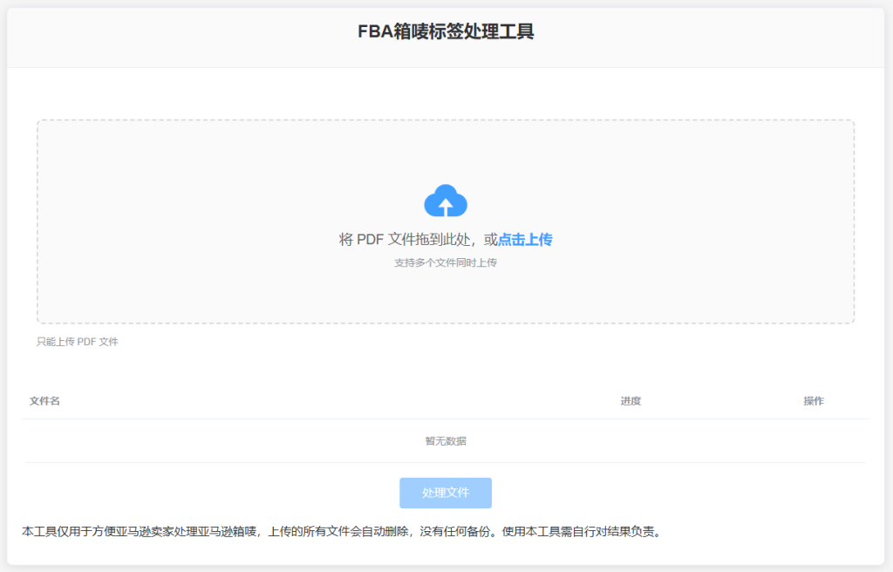Viewport: 893px width, 572px height.
Task: Click the 只能上传 PDF 文件 hint text
Action: (x=78, y=342)
